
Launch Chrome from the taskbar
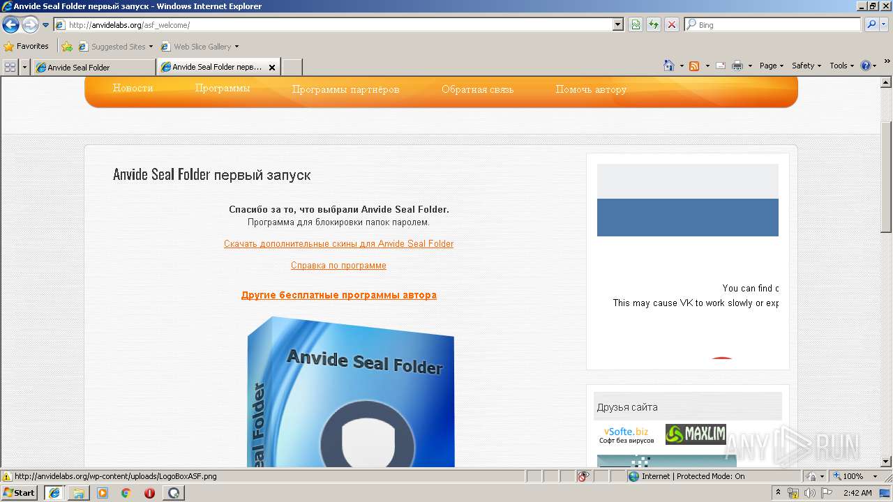126,492
